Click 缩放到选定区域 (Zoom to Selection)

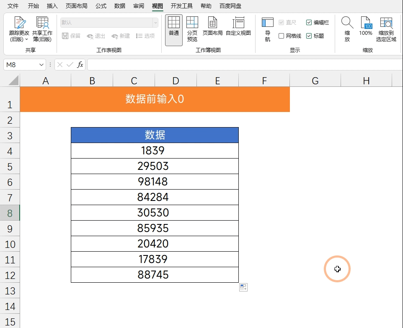(x=386, y=29)
